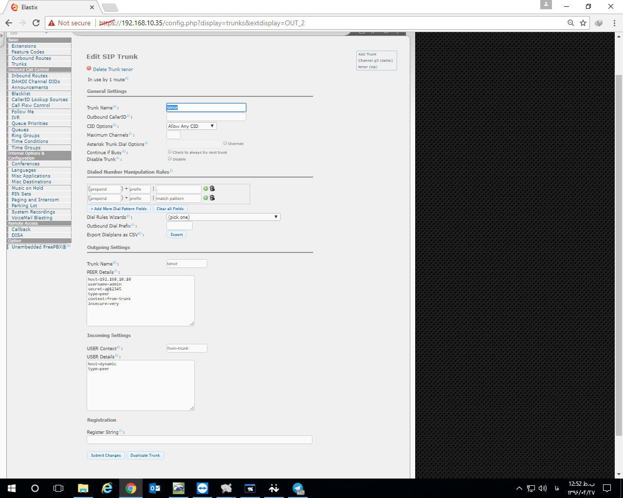Viewport: 623px width, 498px height.
Task: Click the Register String input field
Action: click(x=200, y=440)
